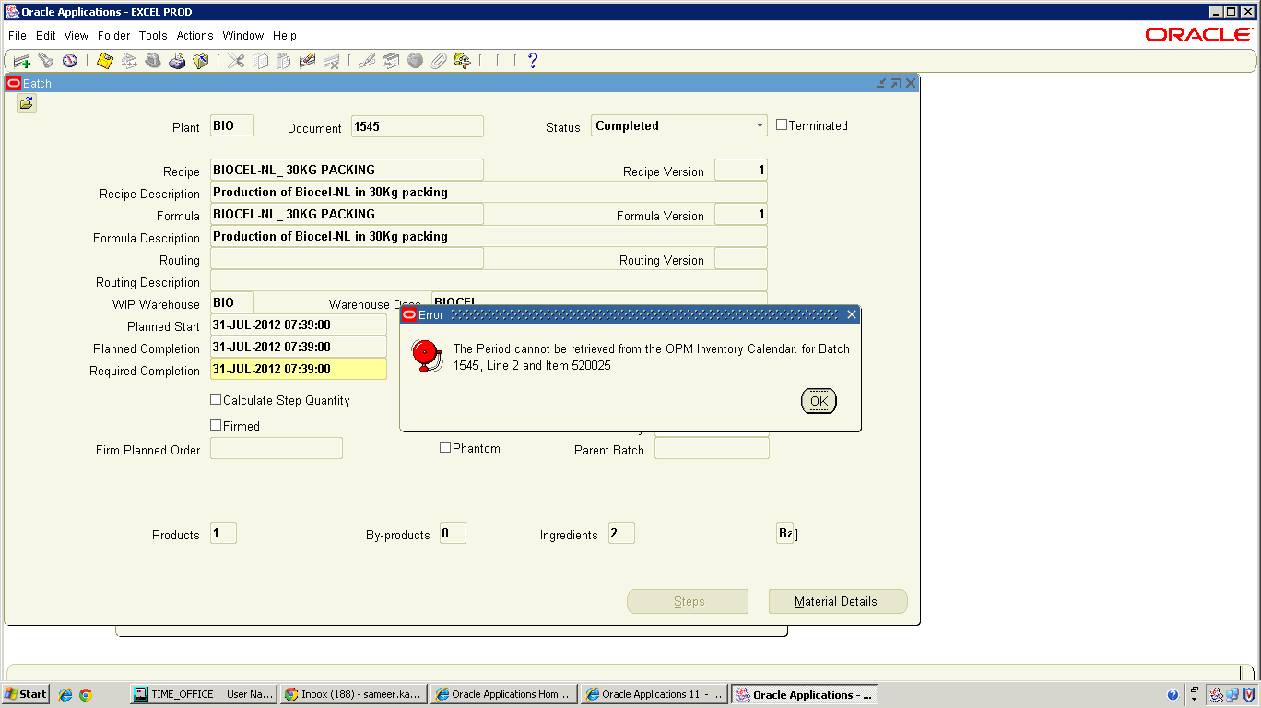Click the Copy toolbar icon
1261x708 pixels.
[x=260, y=61]
